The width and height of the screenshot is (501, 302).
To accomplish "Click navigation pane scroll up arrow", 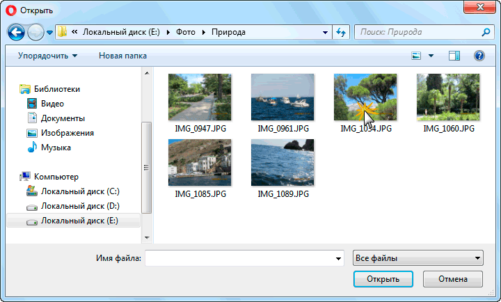I will coord(147,73).
